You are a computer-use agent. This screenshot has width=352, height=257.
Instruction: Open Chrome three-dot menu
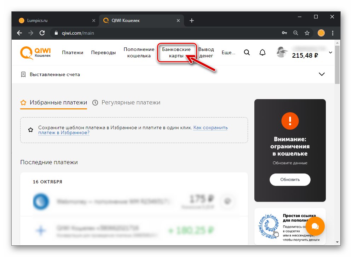tap(333, 33)
